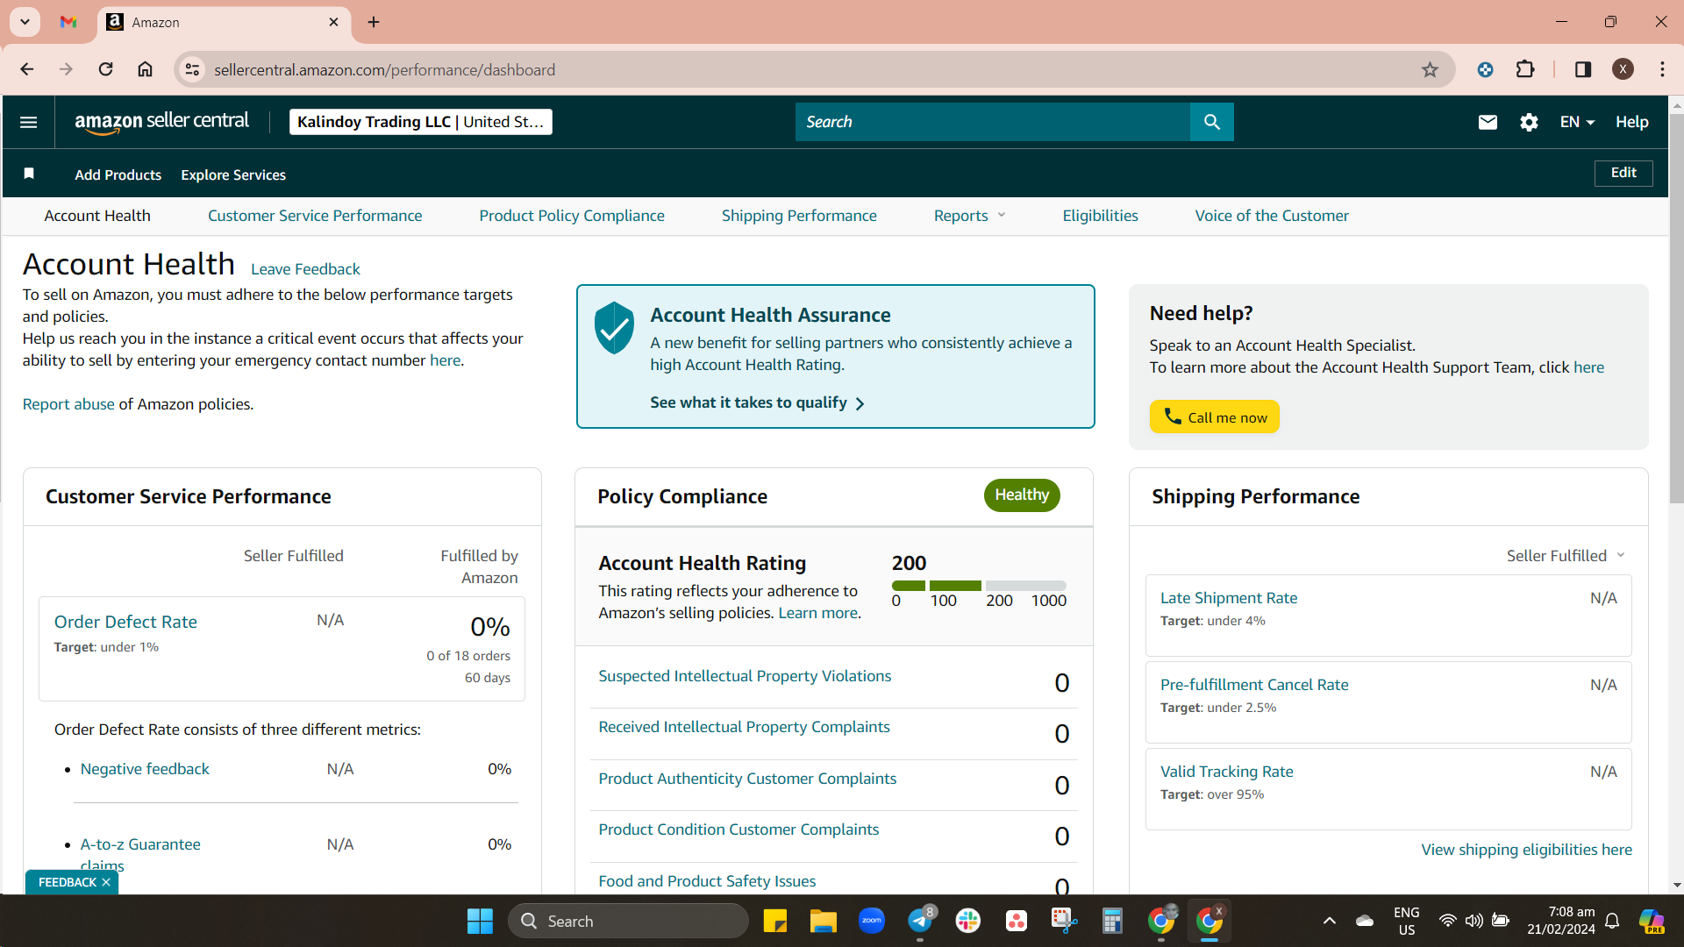Click See what it takes to qualify

click(x=758, y=402)
